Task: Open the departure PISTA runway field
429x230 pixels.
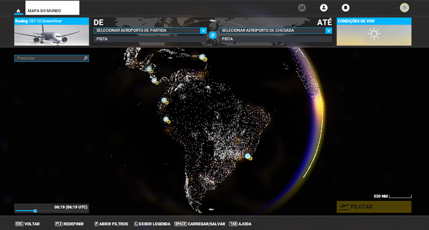Action: (150, 39)
